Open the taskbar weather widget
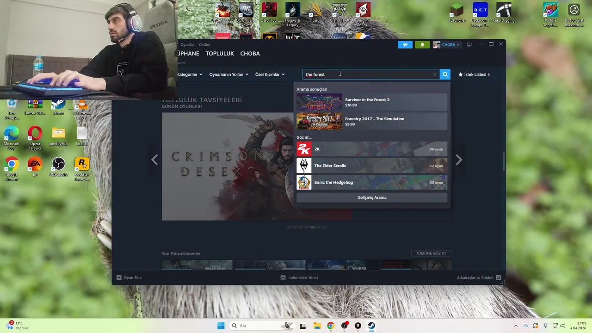The image size is (592, 333). [x=17, y=326]
